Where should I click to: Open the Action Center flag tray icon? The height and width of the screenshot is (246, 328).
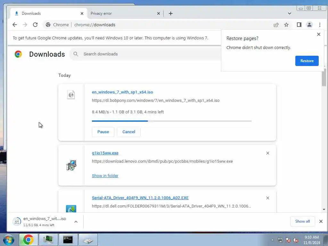(x=288, y=240)
